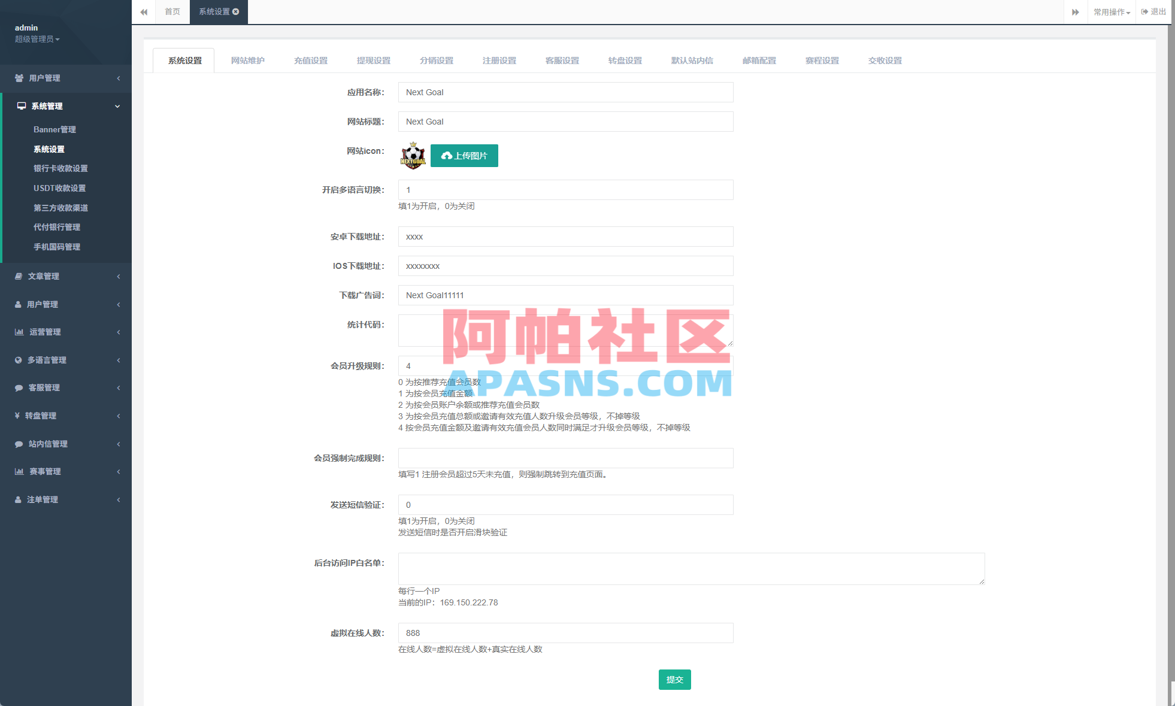Click the 下载广告词 input field
The height and width of the screenshot is (706, 1175).
566,295
